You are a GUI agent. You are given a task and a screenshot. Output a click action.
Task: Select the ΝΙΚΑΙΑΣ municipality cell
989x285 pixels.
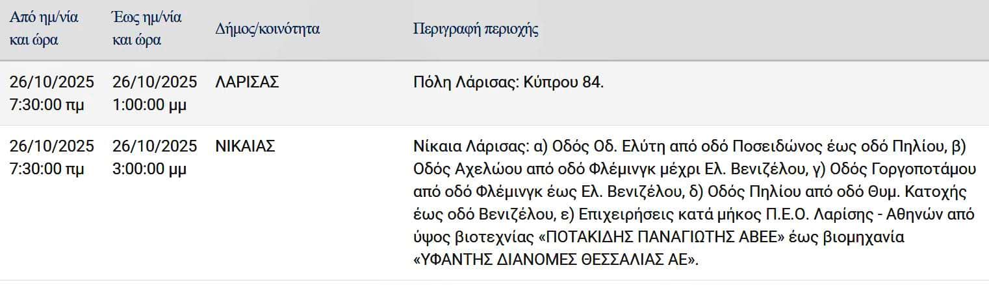tap(245, 146)
